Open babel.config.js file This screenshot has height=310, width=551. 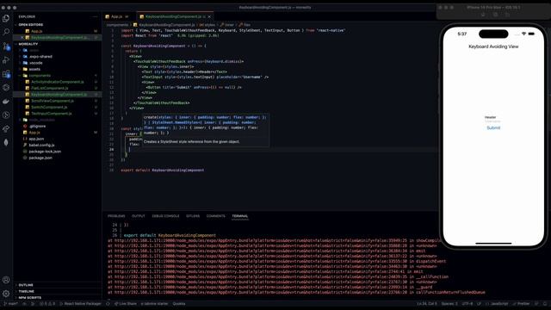pyautogui.click(x=41, y=145)
